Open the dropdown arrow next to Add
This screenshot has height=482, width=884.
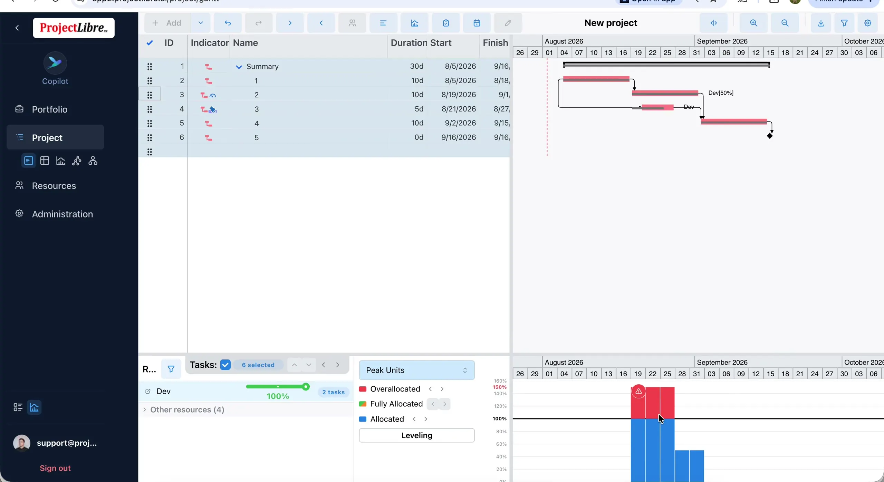click(201, 23)
